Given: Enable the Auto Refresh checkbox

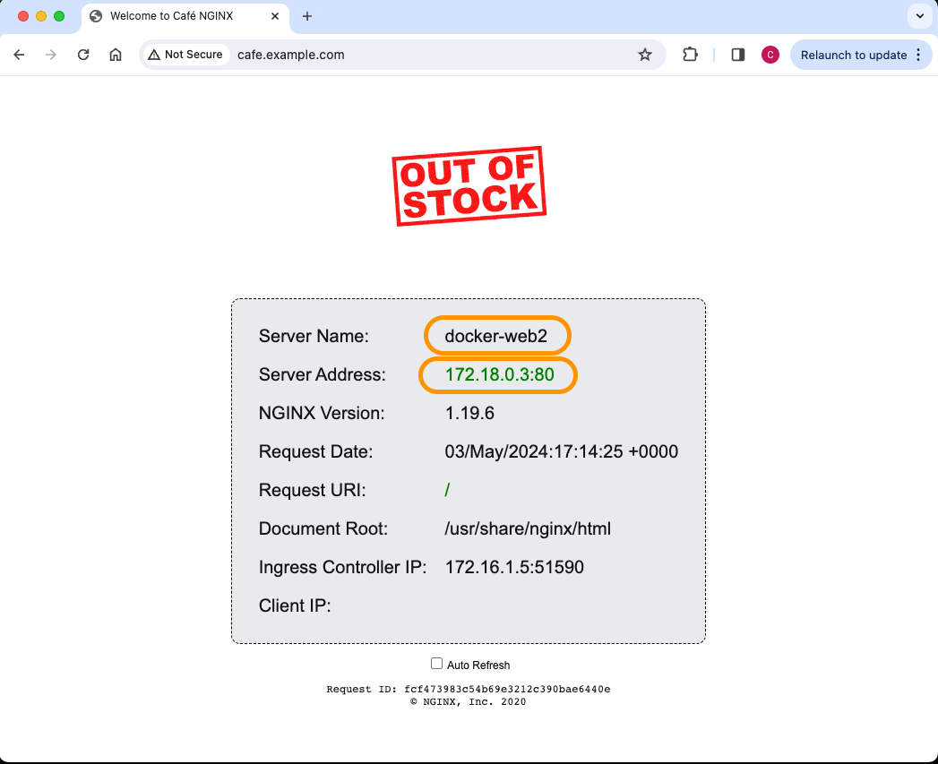Looking at the screenshot, I should click(x=436, y=664).
